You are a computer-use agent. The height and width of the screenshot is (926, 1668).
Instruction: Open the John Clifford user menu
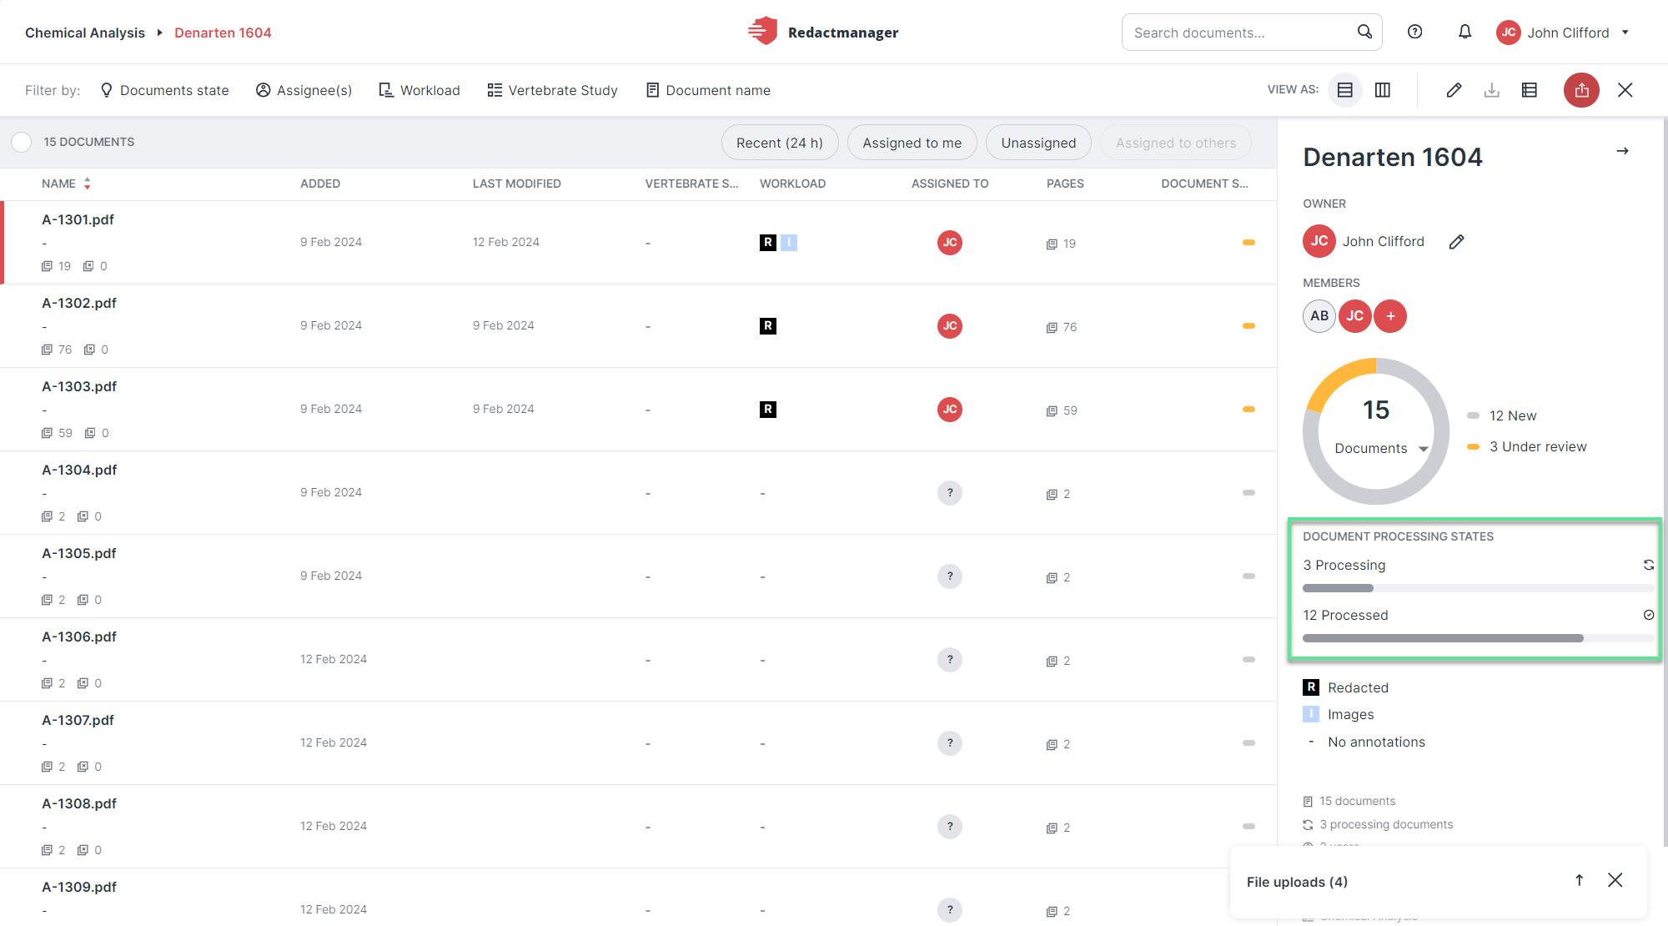click(x=1562, y=33)
